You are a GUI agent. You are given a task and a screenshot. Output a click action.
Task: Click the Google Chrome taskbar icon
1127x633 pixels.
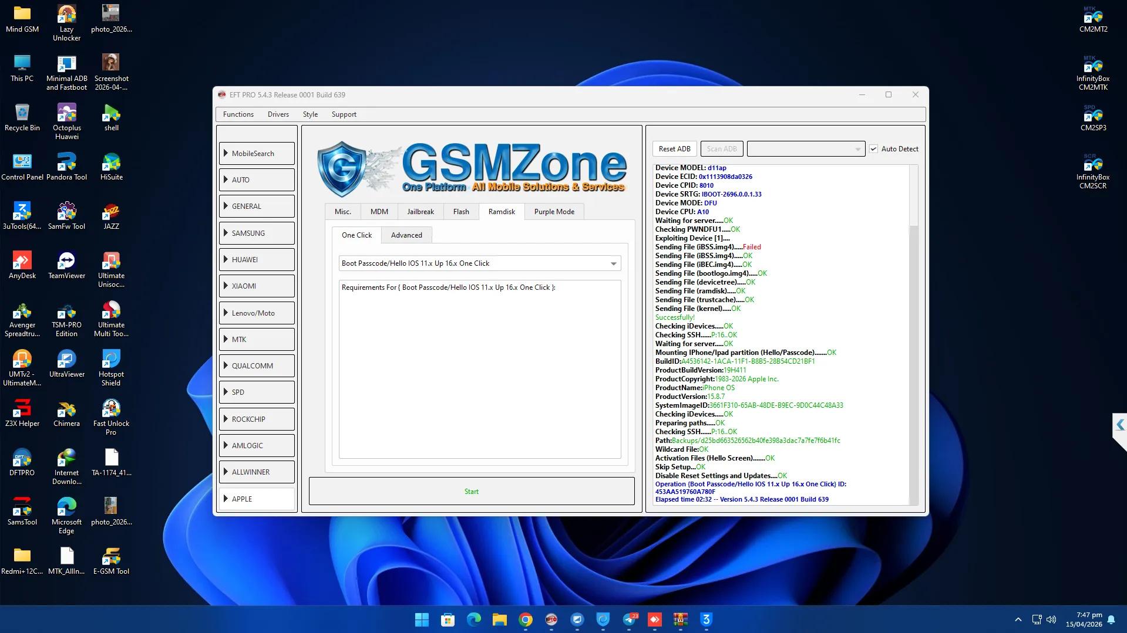(x=525, y=620)
